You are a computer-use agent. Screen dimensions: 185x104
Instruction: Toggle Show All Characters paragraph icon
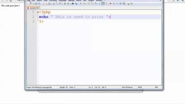(99, 4)
